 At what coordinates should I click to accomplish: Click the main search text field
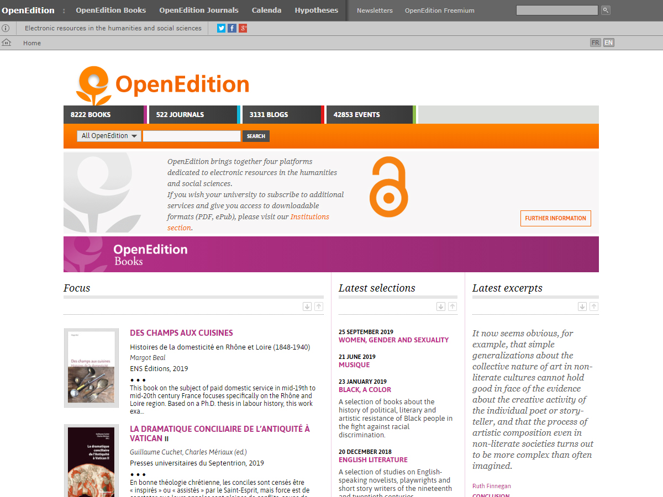pyautogui.click(x=192, y=136)
